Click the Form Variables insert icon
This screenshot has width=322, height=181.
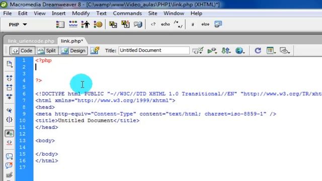[60, 24]
